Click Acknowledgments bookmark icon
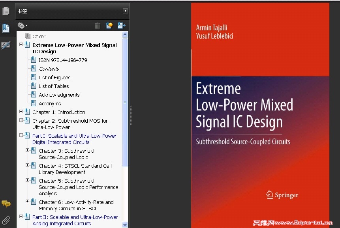 [34, 94]
